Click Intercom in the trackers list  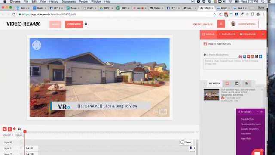pos(245,134)
